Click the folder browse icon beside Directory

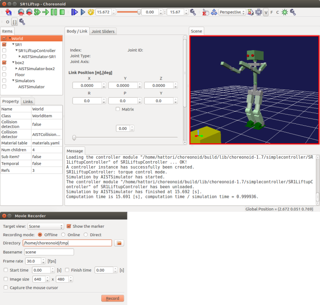coord(119,243)
